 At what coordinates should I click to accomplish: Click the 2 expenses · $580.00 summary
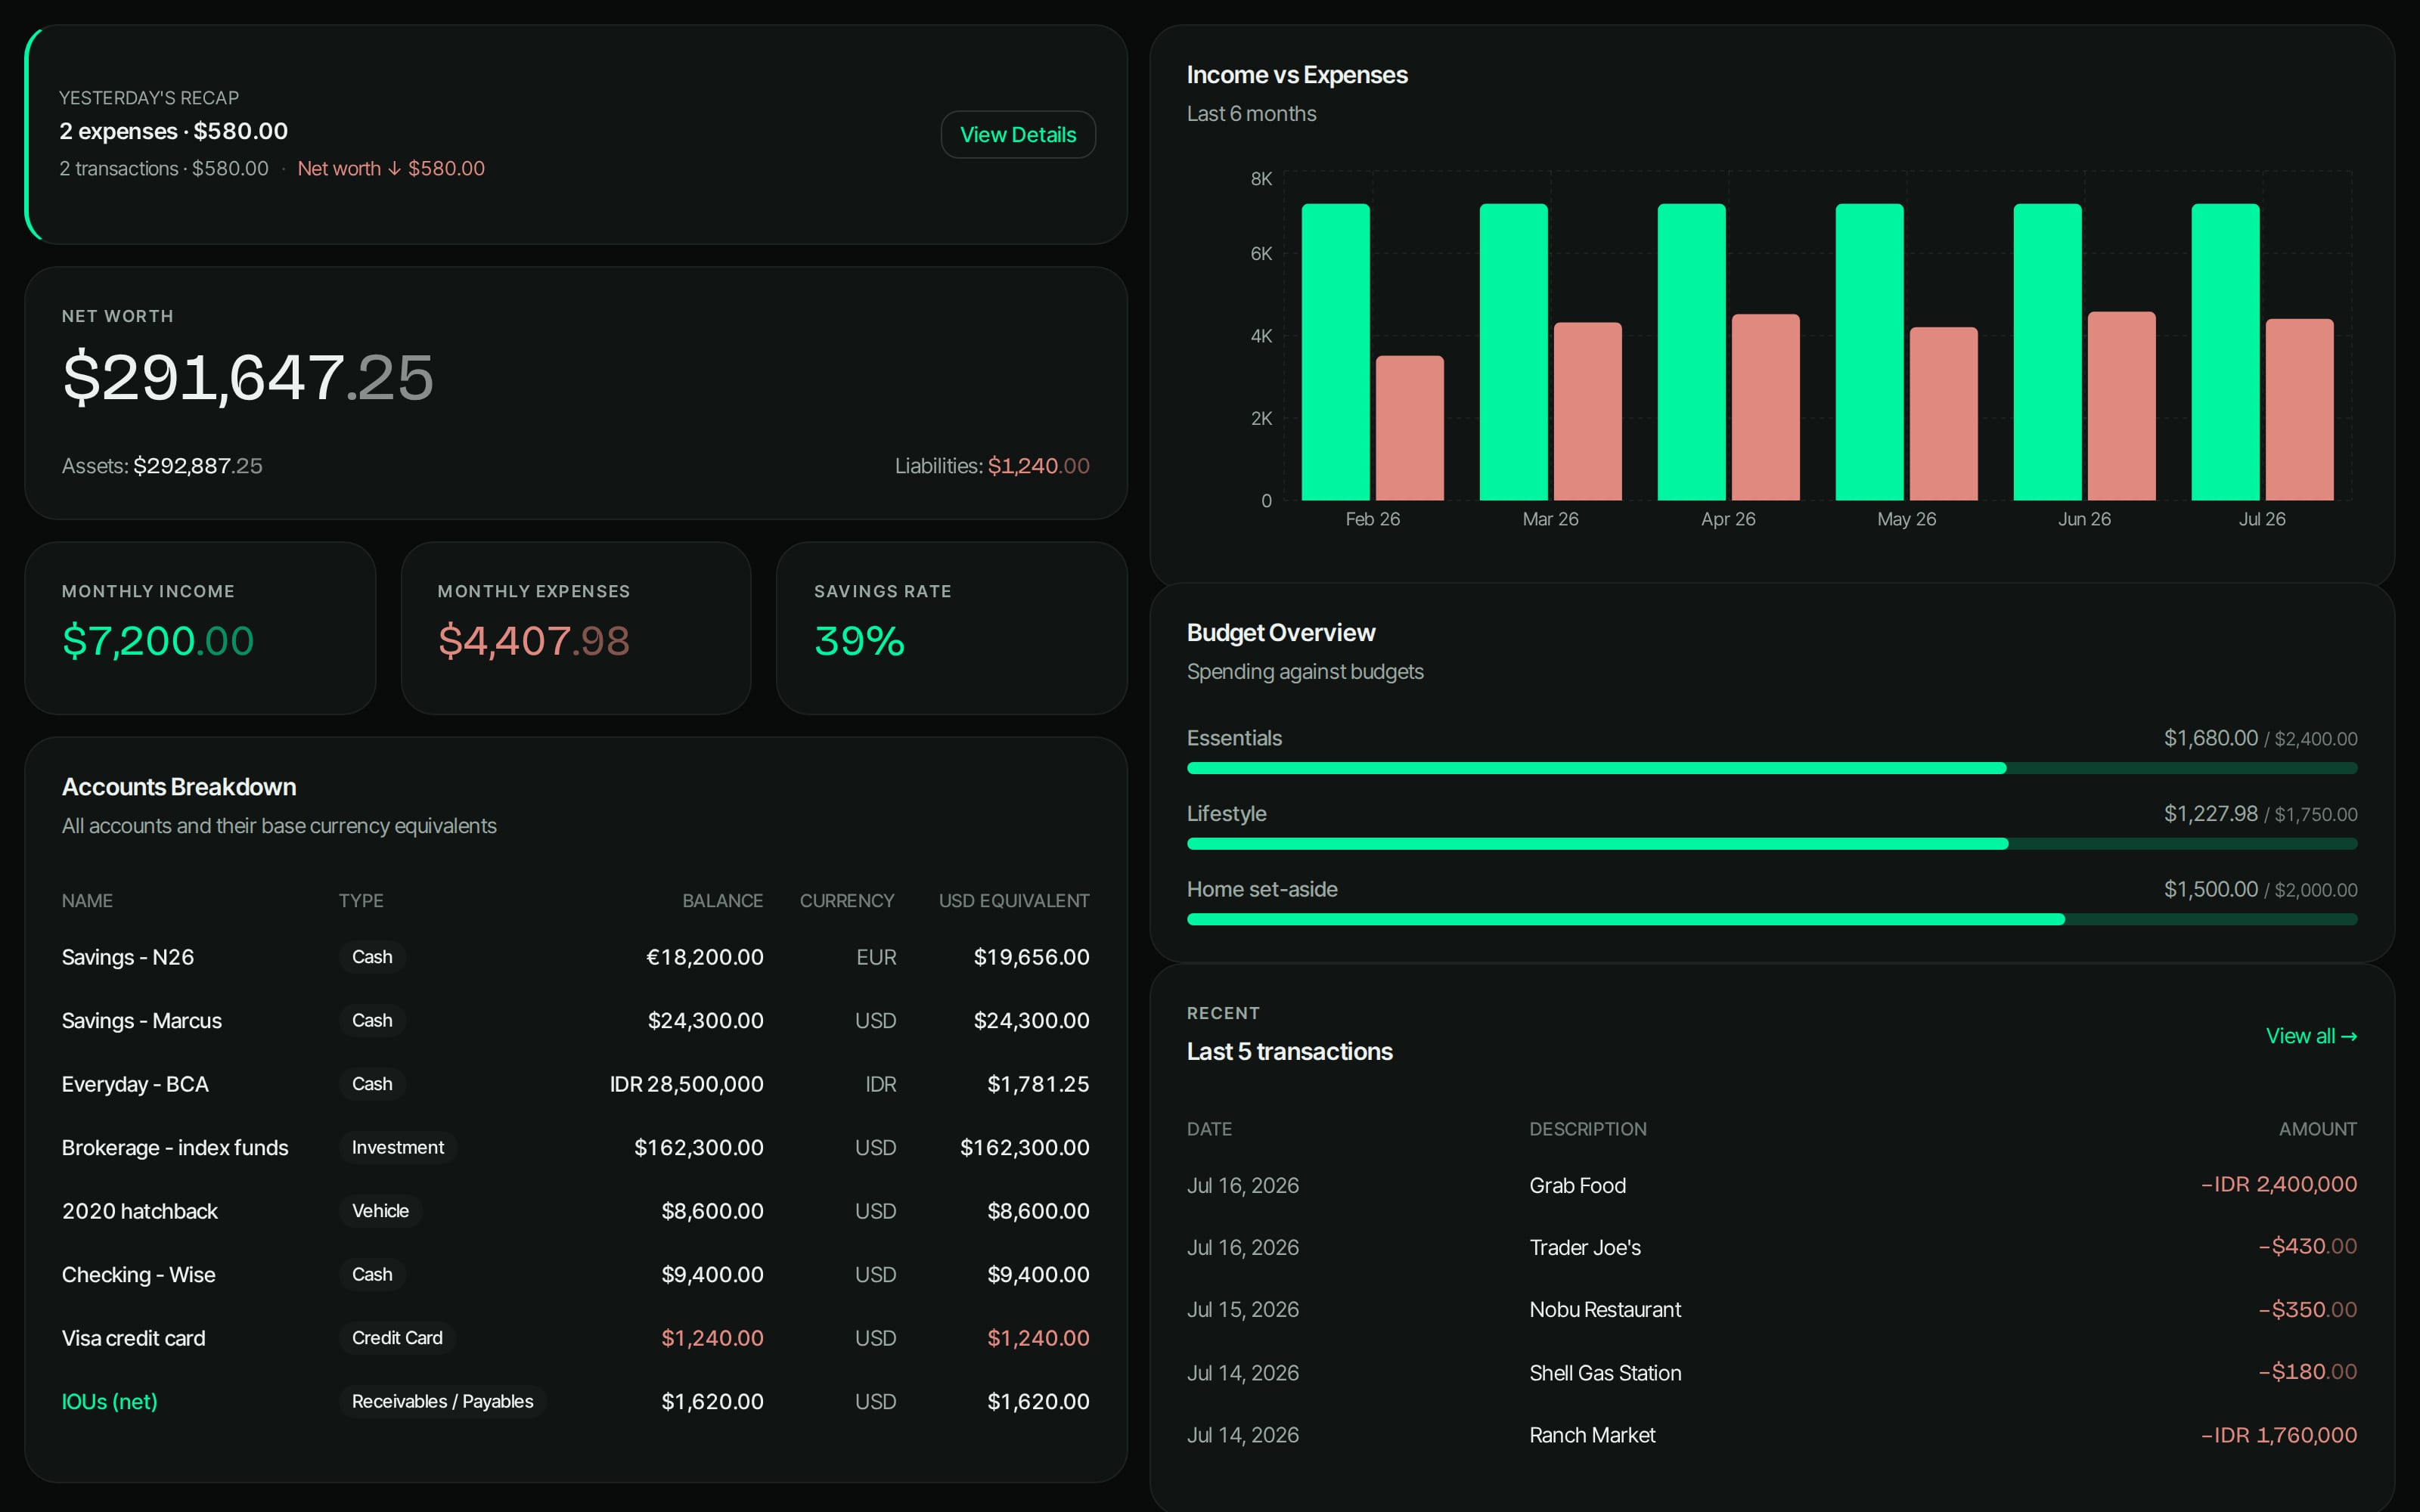[174, 131]
